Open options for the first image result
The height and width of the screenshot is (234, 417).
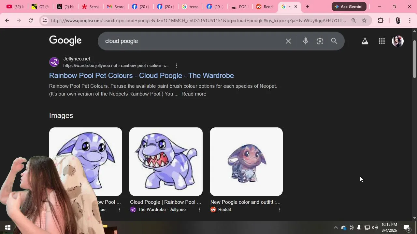(x=119, y=210)
